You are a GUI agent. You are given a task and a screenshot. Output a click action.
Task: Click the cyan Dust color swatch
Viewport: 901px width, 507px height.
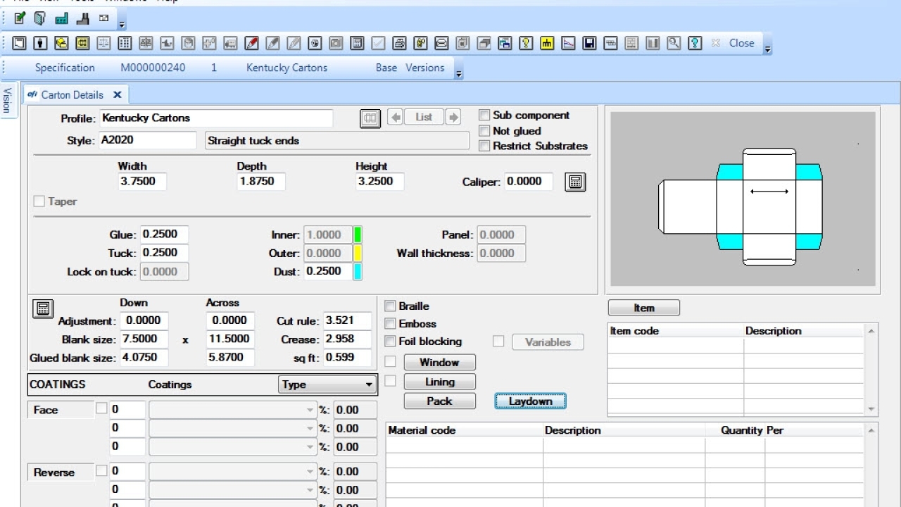coord(358,271)
